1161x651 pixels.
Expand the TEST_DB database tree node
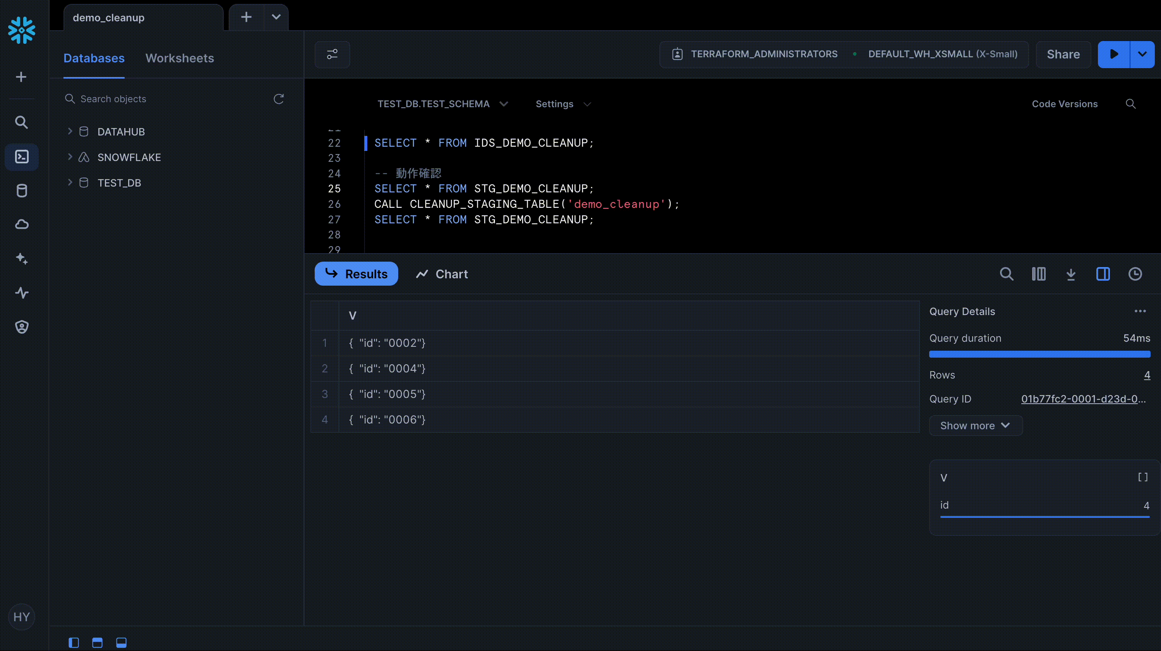point(70,183)
